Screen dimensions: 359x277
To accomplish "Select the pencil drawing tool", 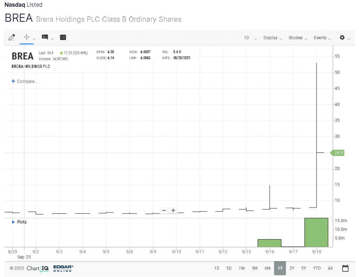I will [x=12, y=38].
